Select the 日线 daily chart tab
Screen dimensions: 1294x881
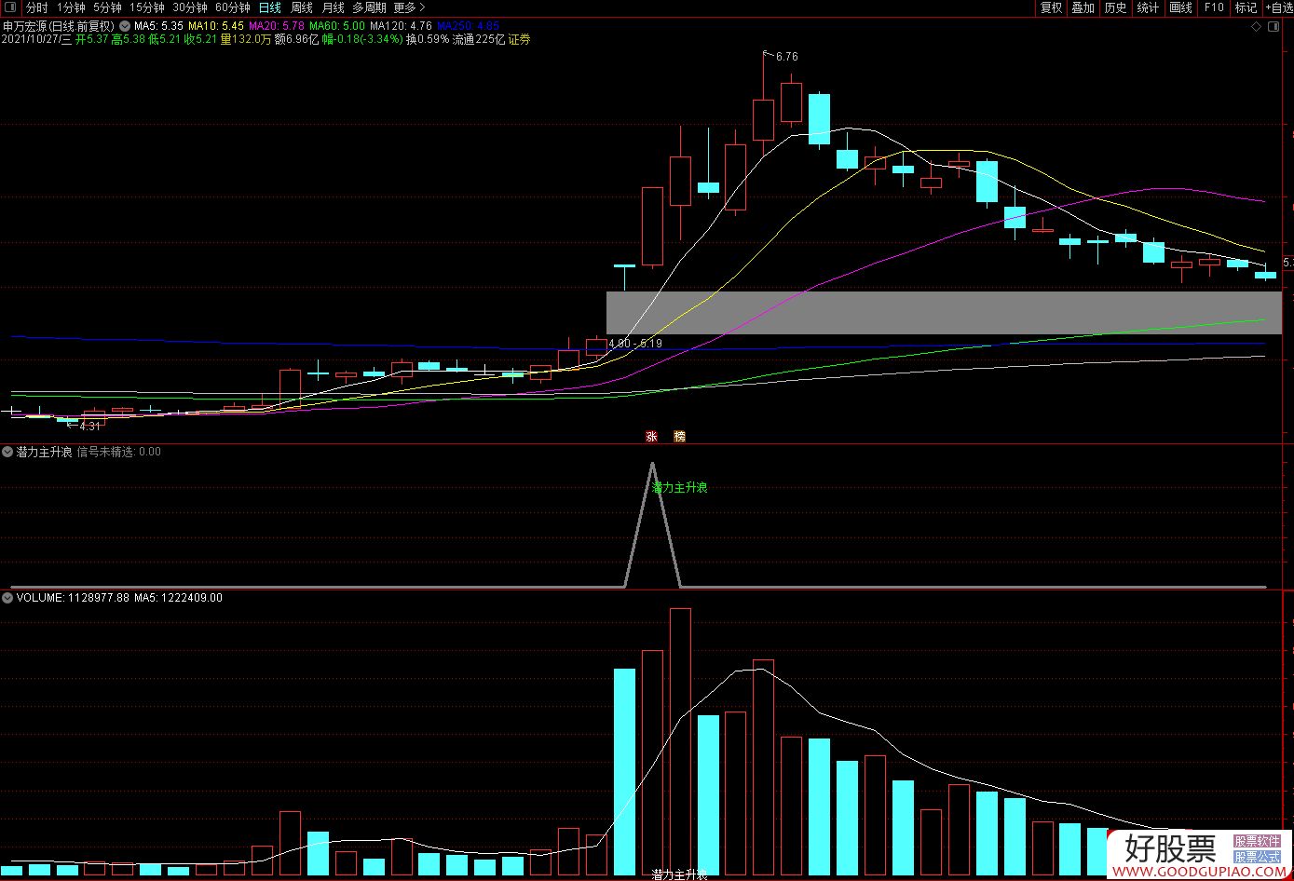269,7
